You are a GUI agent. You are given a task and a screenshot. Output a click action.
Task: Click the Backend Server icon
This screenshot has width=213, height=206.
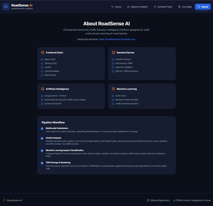113,52
